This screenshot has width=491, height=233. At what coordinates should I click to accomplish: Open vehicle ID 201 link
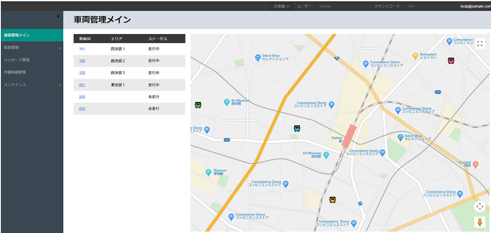coord(82,85)
